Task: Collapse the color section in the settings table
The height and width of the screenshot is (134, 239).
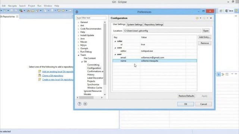Action: coord(115,41)
